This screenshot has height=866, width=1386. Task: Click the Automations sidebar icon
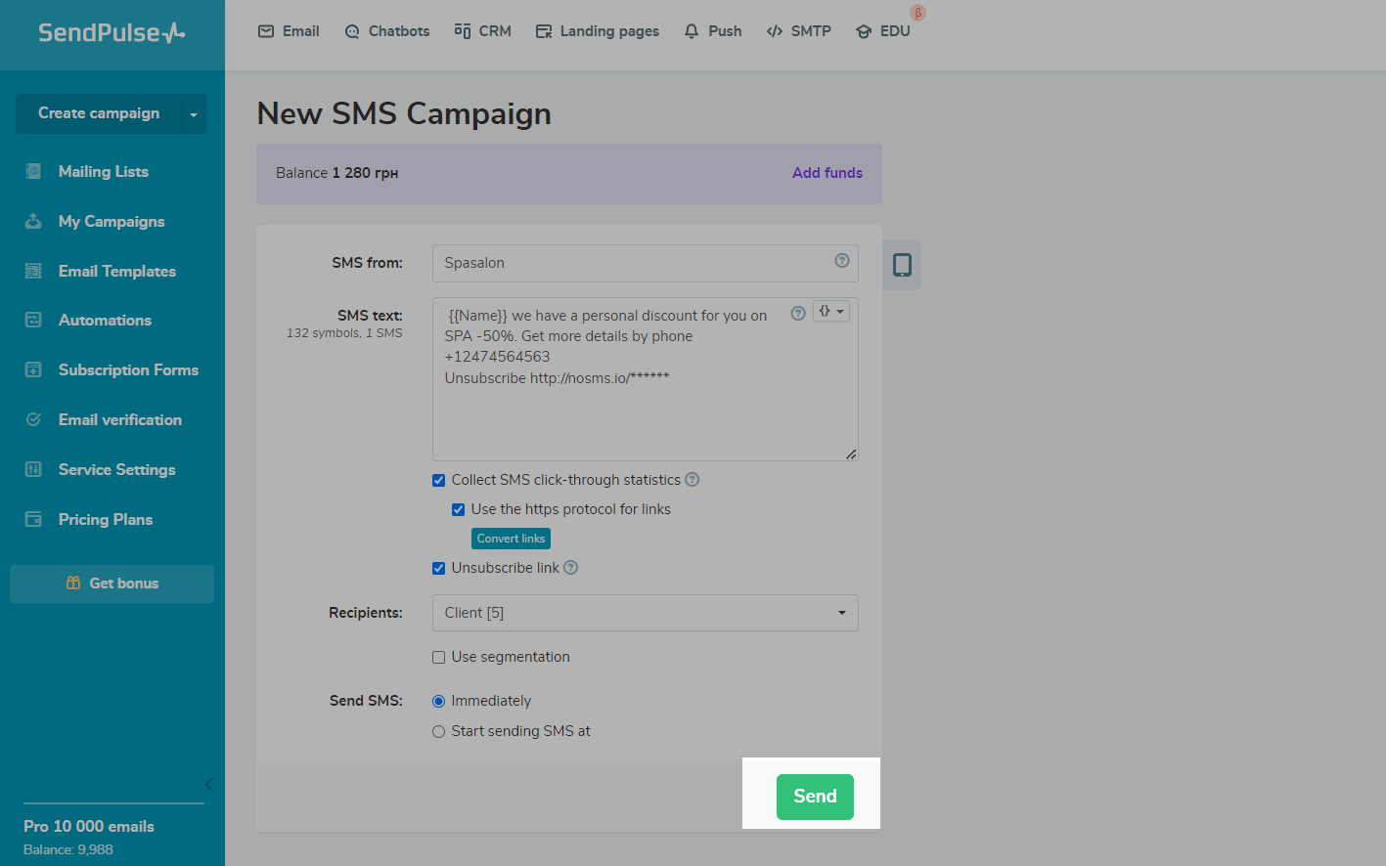[x=33, y=321]
